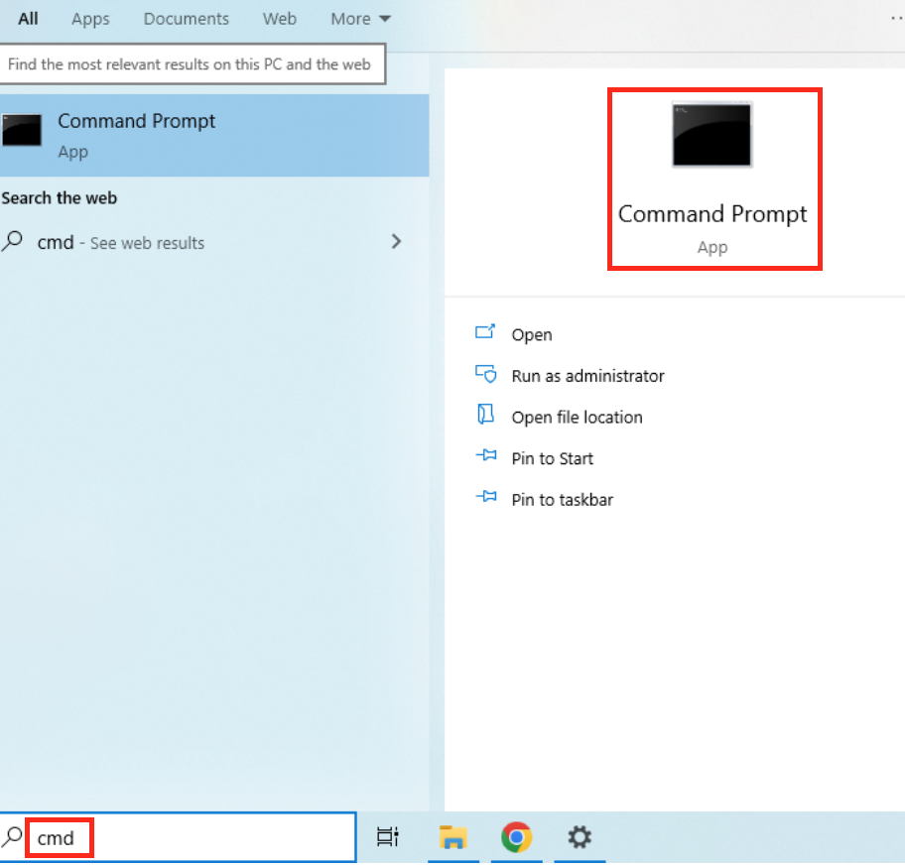Choose Open for Command Prompt
905x865 pixels.
pos(532,335)
